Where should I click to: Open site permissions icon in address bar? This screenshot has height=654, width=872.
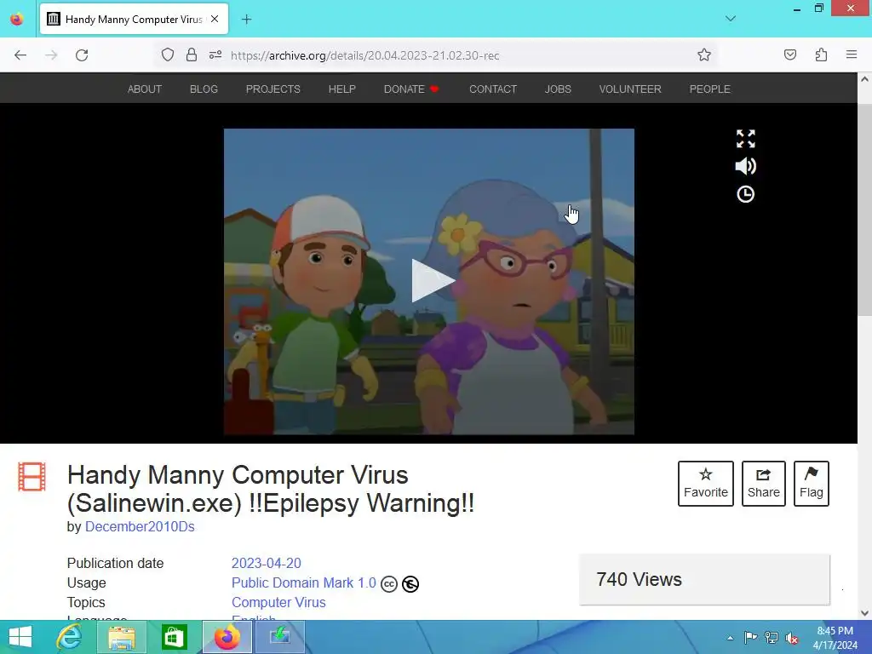(215, 54)
